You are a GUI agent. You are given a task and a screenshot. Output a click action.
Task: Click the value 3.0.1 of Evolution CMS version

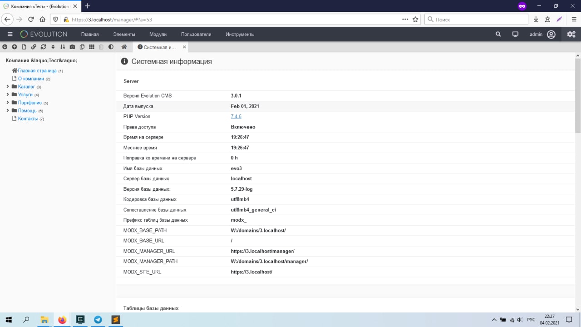(236, 96)
